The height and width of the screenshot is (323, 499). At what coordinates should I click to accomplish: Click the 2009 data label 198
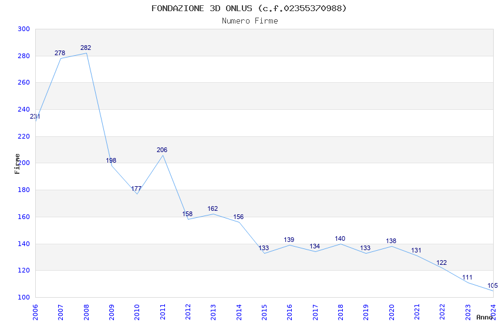[111, 160]
